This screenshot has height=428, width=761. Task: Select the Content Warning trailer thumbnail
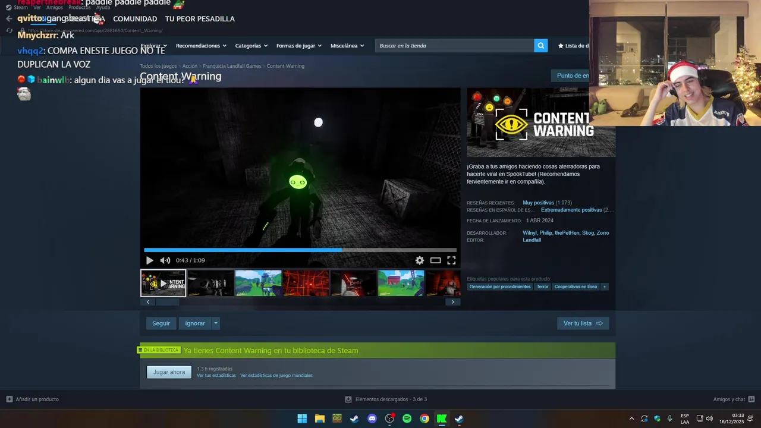(163, 283)
